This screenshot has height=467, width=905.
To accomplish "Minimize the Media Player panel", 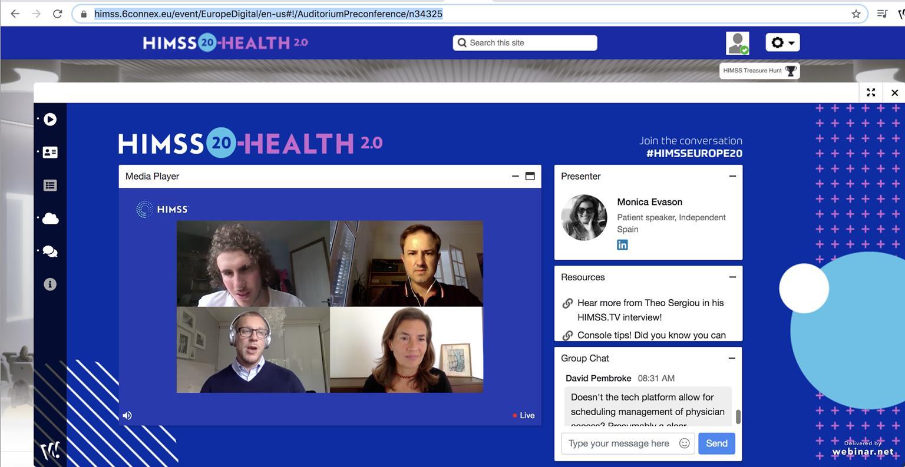I will (515, 176).
